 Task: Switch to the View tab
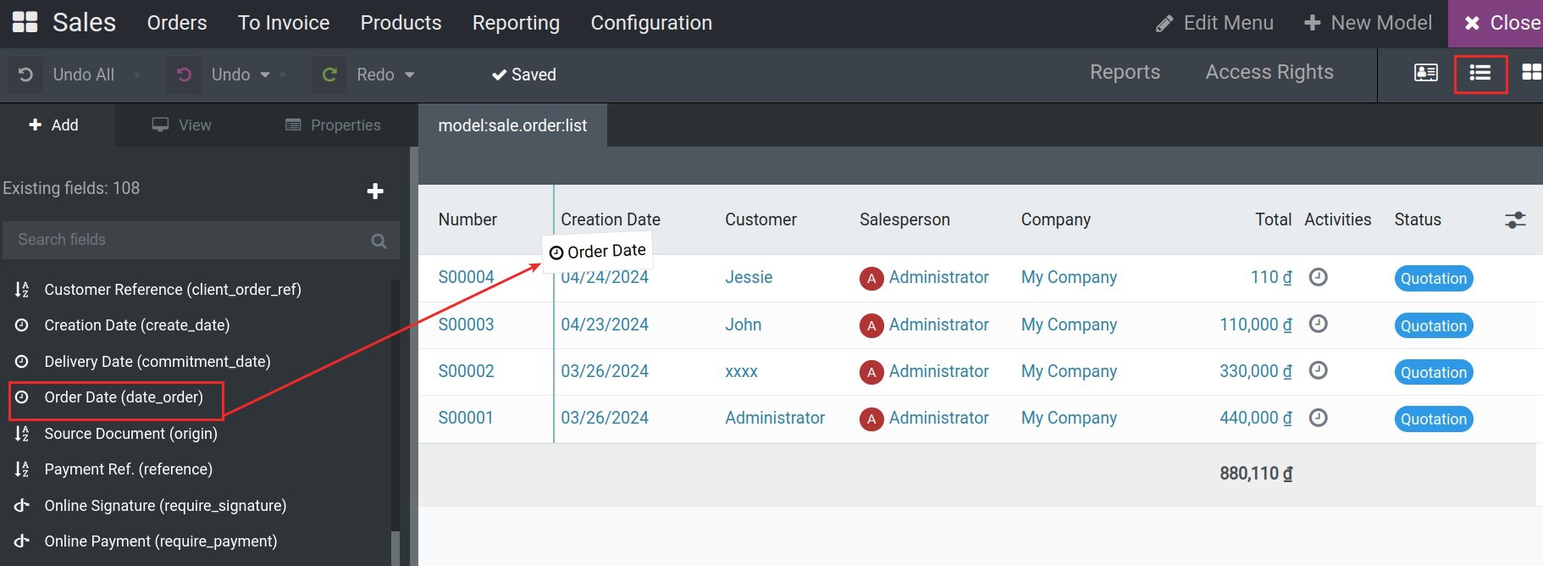coord(182,125)
